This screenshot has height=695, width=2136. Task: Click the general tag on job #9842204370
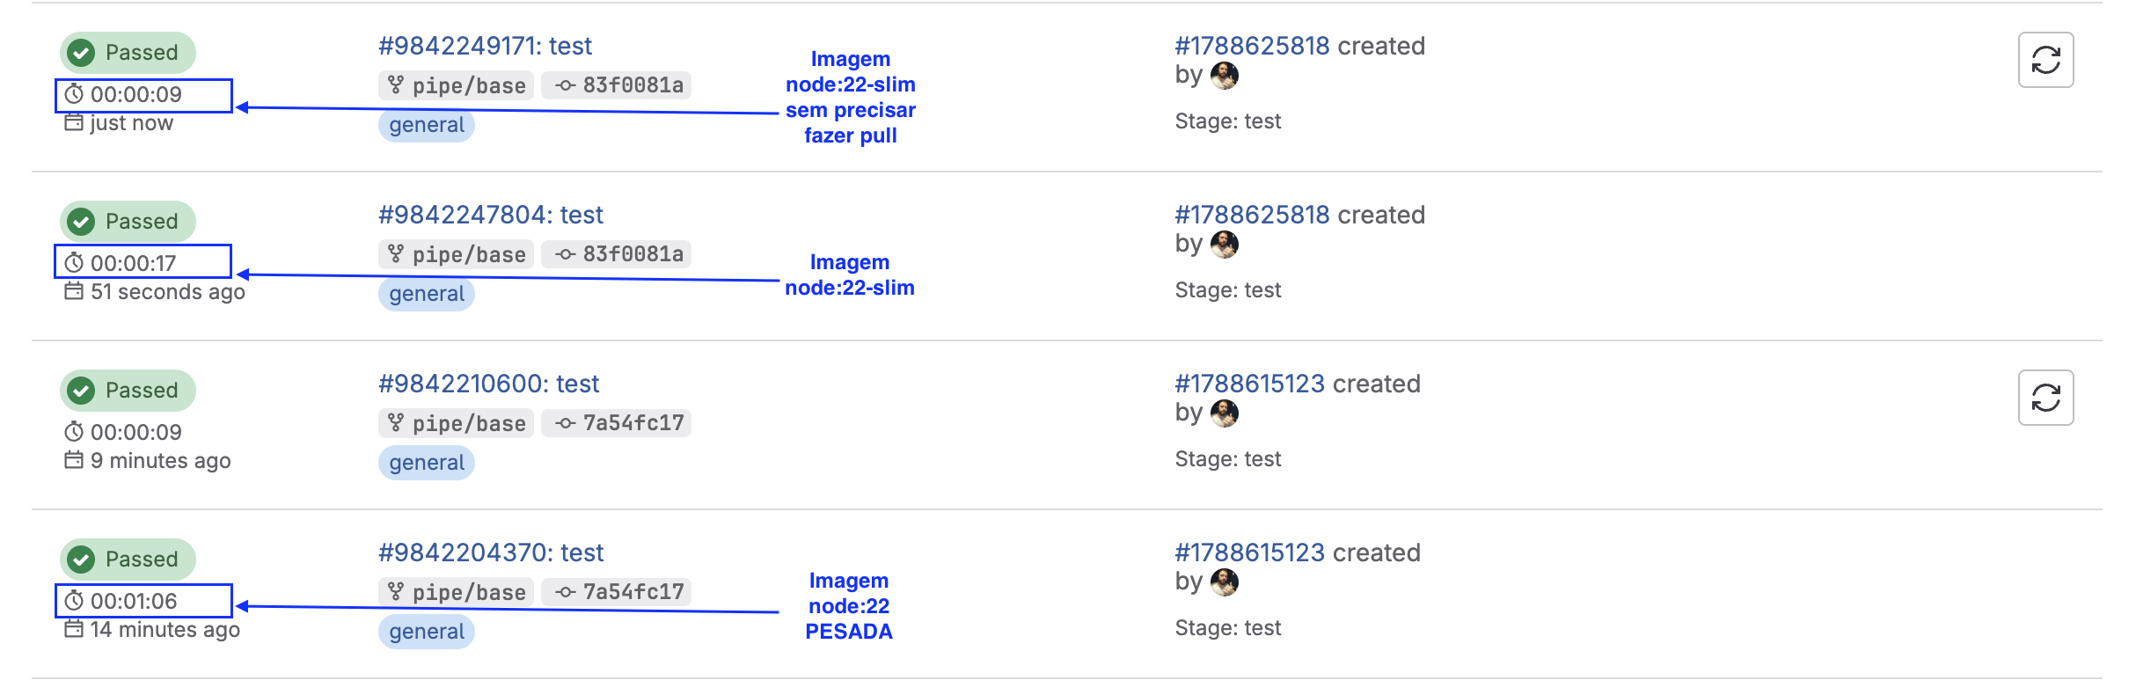click(x=427, y=632)
